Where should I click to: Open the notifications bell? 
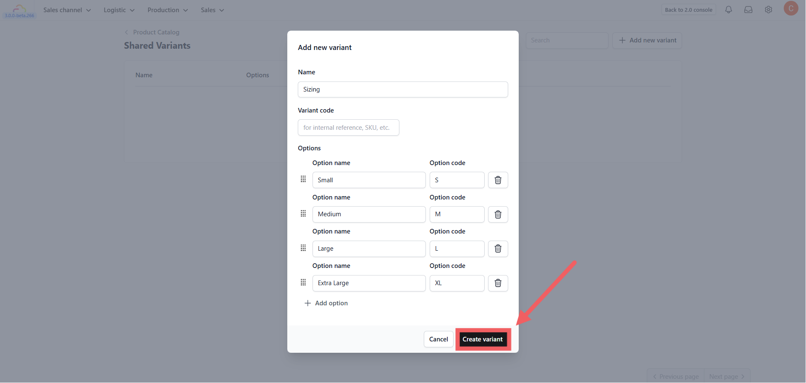(x=728, y=10)
